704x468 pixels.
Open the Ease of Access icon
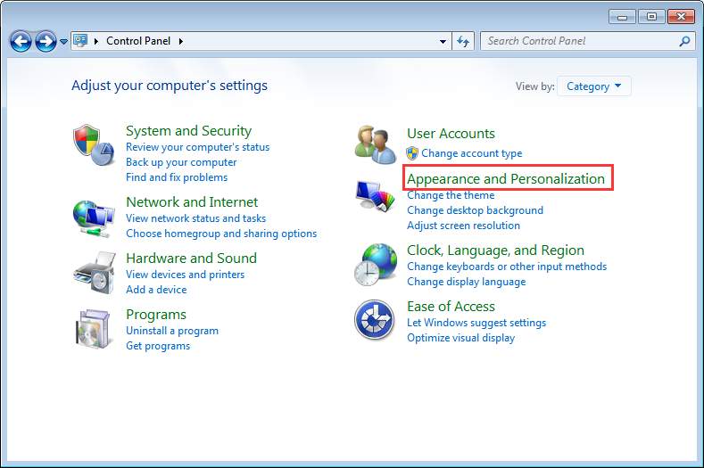[x=375, y=320]
